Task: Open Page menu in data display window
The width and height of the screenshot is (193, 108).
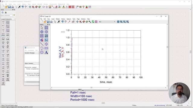Action: tap(78, 19)
